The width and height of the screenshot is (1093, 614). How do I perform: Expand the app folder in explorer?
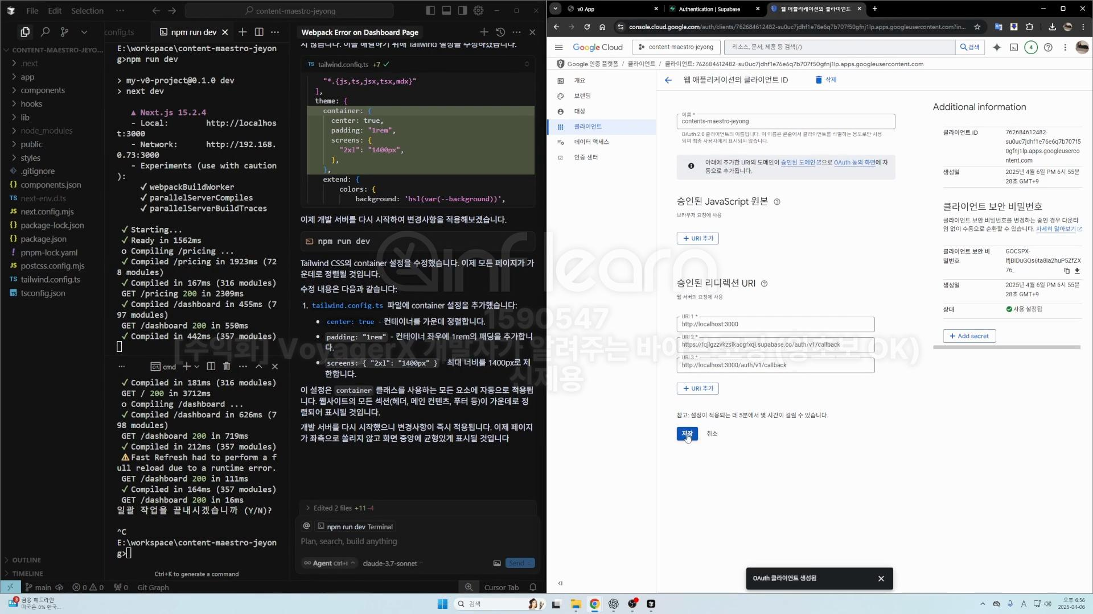point(27,77)
